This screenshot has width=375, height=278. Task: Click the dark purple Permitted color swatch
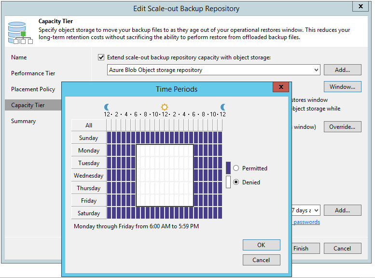tap(228, 167)
